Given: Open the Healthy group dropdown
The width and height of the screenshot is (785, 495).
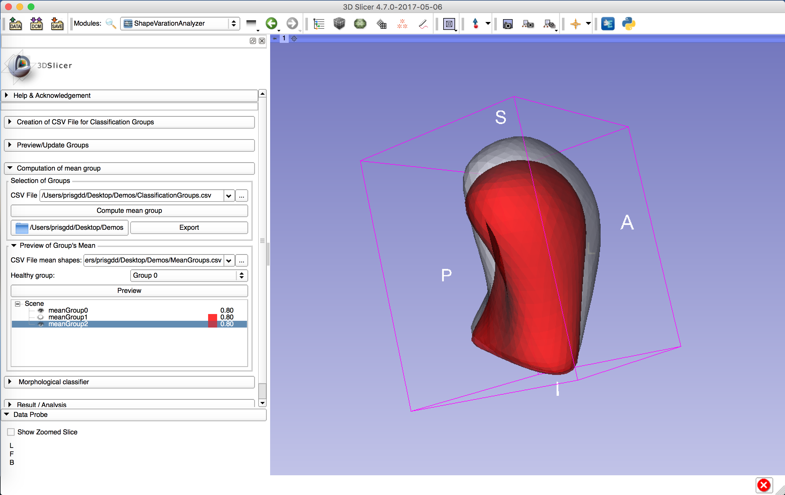Looking at the screenshot, I should pos(189,275).
